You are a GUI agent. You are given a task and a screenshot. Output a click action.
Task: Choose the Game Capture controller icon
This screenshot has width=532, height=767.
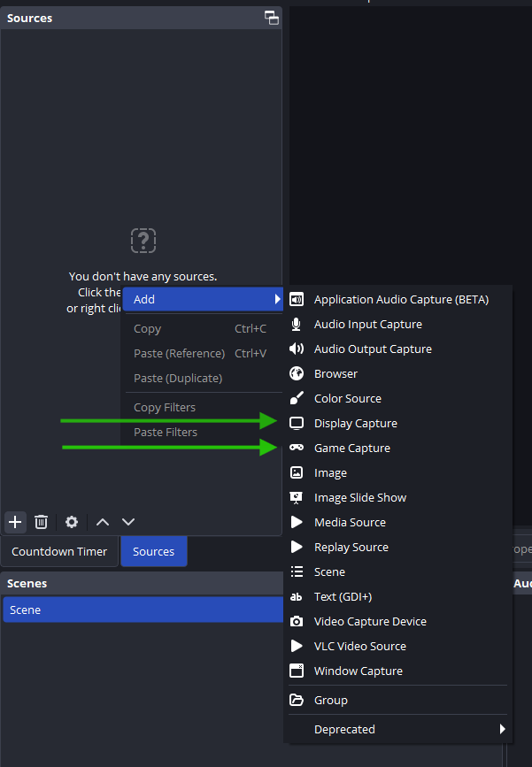point(297,448)
